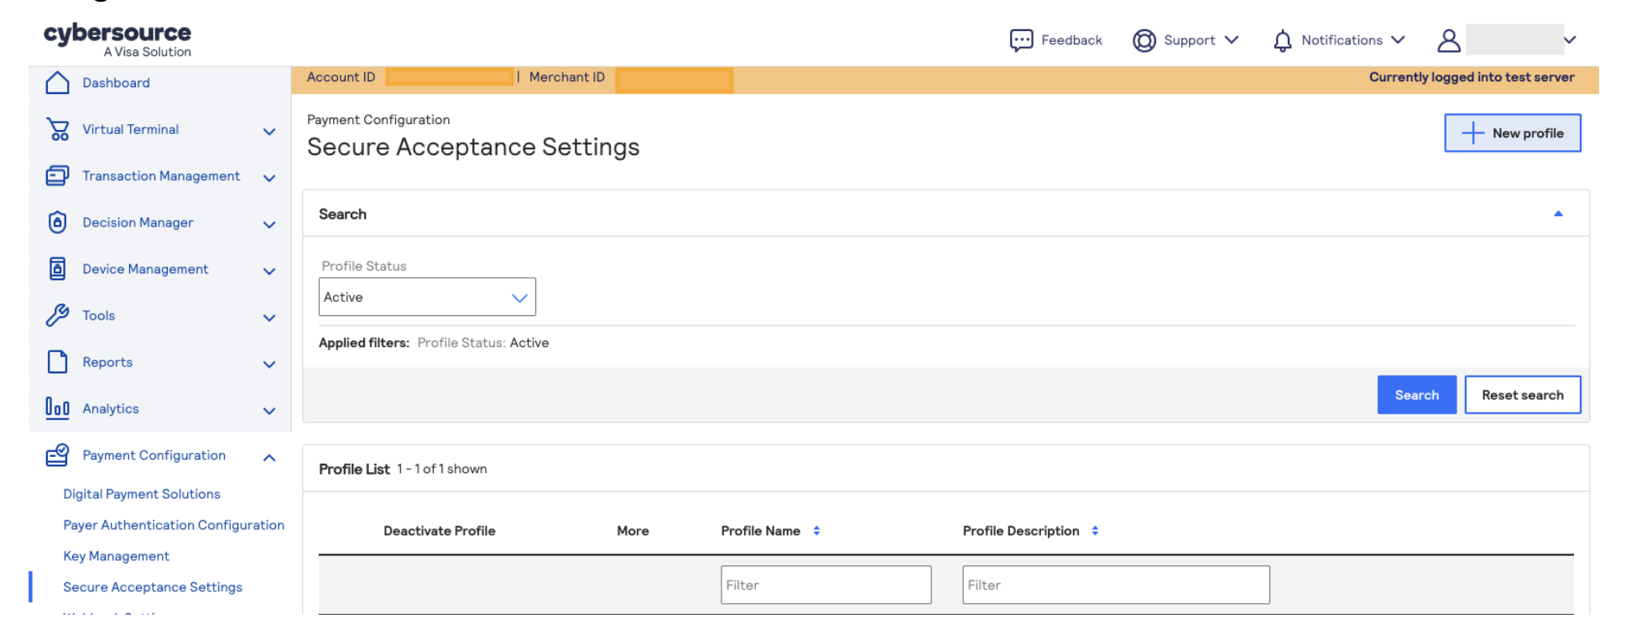Screen dimensions: 1631x634
Task: Open Secure Acceptance Settings page
Action: point(153,587)
